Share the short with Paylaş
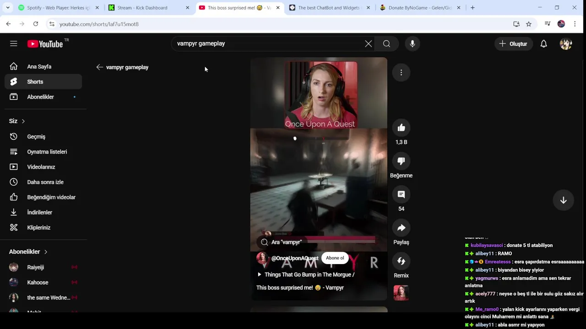 point(402,228)
